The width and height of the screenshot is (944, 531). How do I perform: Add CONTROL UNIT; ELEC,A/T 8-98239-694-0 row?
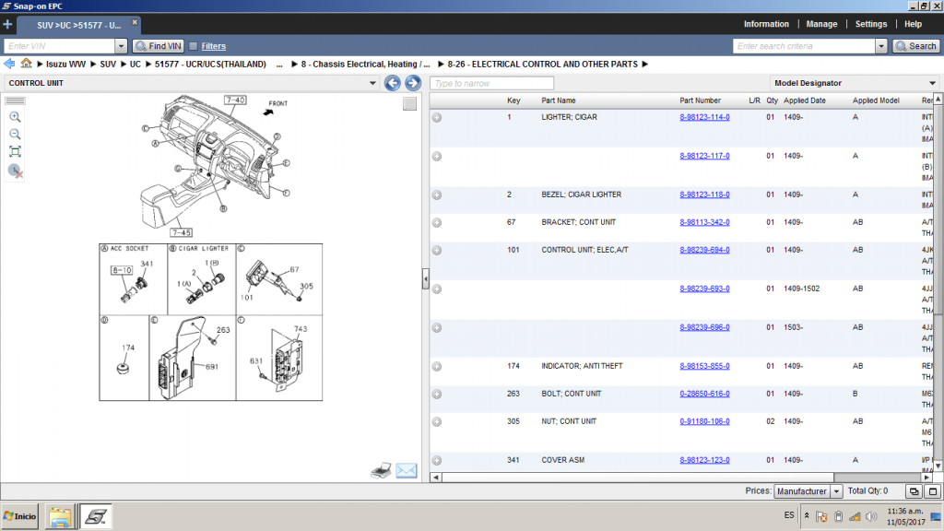pyautogui.click(x=437, y=251)
